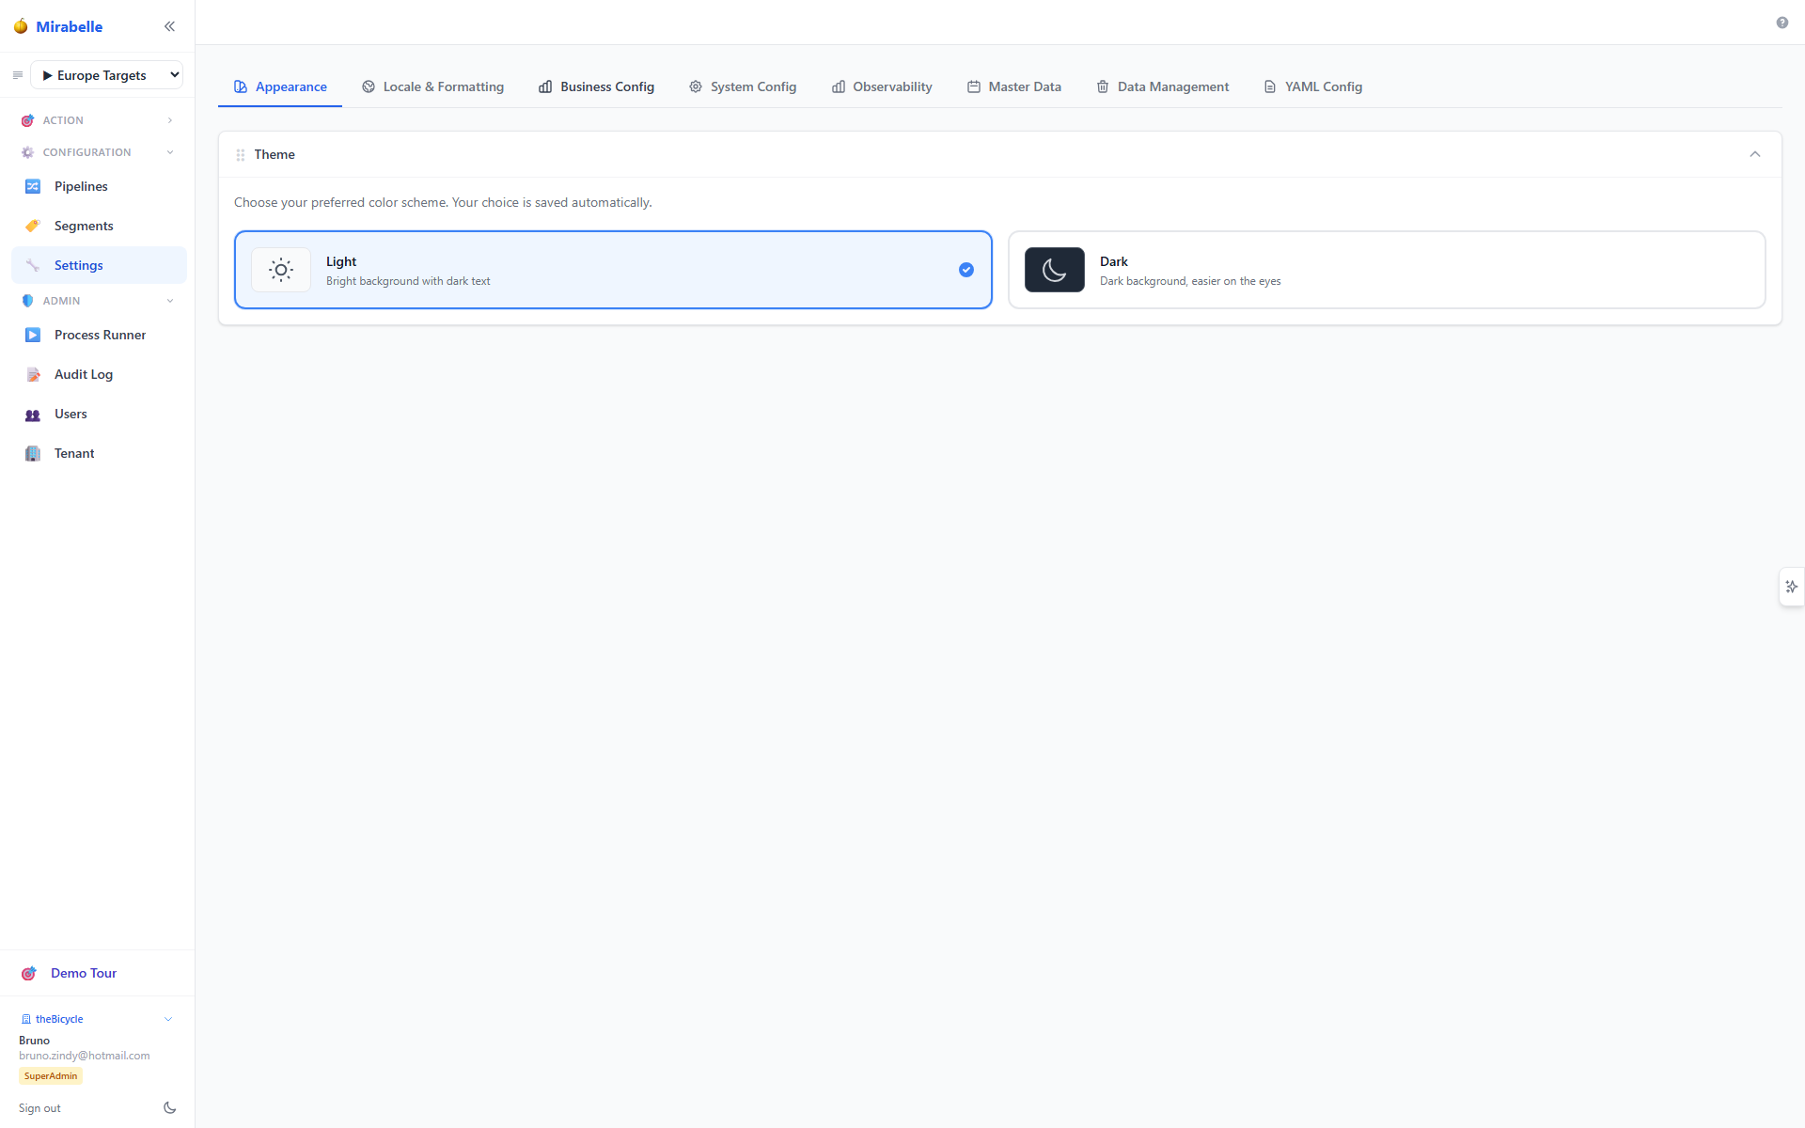Click the hamburger lines icon beside Europe Targets
The image size is (1805, 1128).
click(x=17, y=75)
